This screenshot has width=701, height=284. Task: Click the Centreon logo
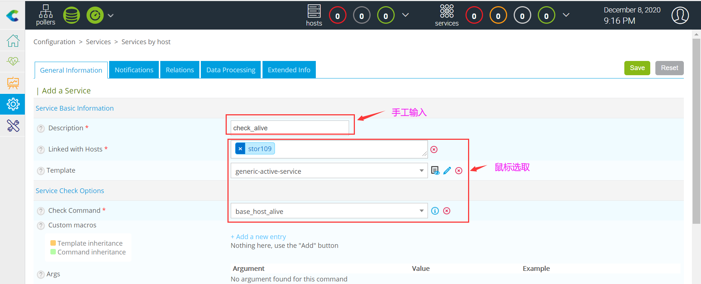pyautogui.click(x=12, y=15)
